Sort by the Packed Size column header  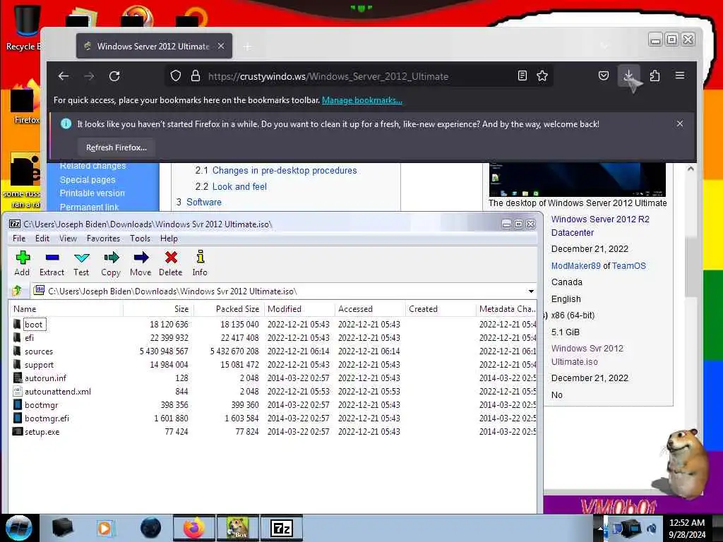(229, 309)
